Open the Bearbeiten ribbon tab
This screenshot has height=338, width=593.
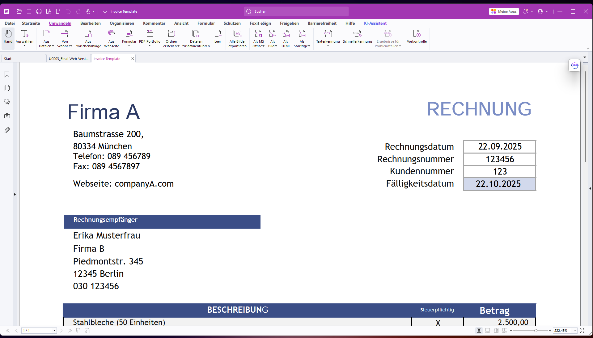click(x=90, y=23)
